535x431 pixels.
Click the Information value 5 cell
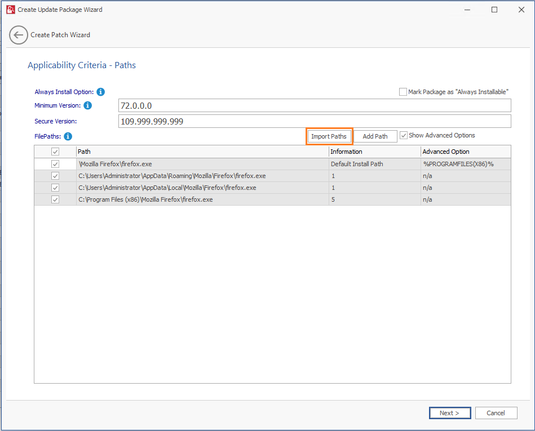click(x=375, y=199)
